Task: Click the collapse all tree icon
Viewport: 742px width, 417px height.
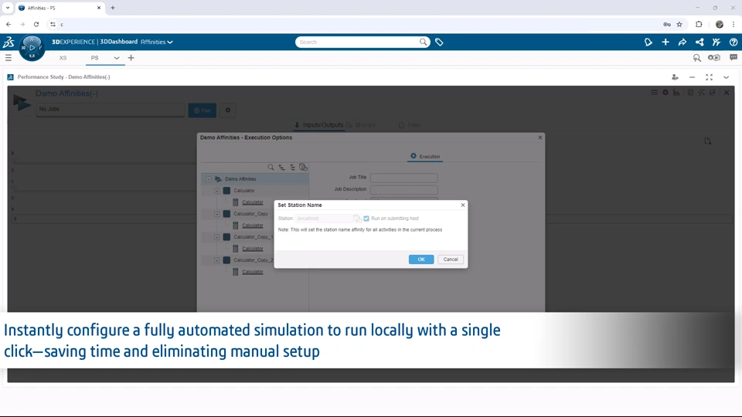Action: coord(292,168)
